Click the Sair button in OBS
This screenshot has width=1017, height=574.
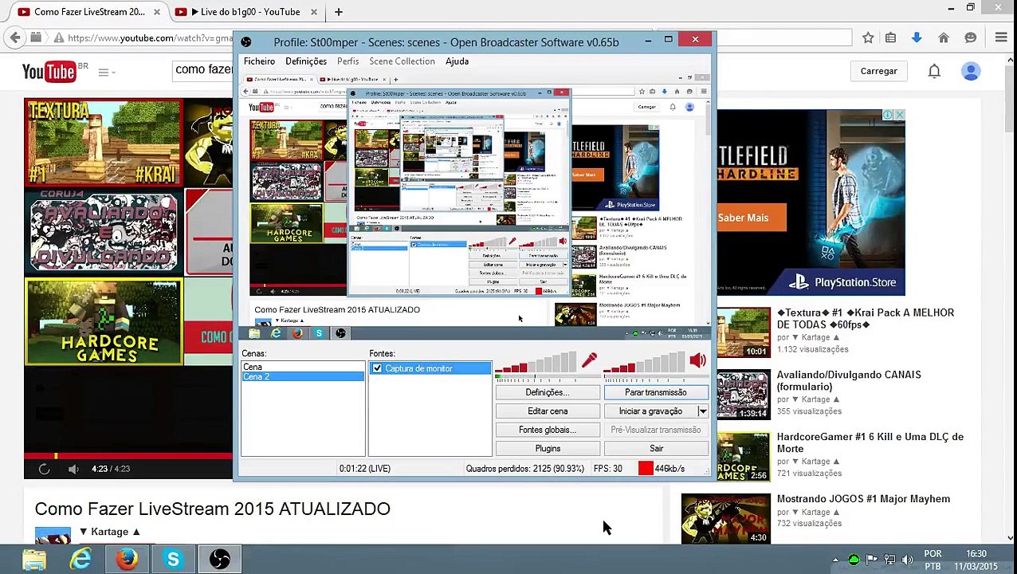tap(656, 449)
